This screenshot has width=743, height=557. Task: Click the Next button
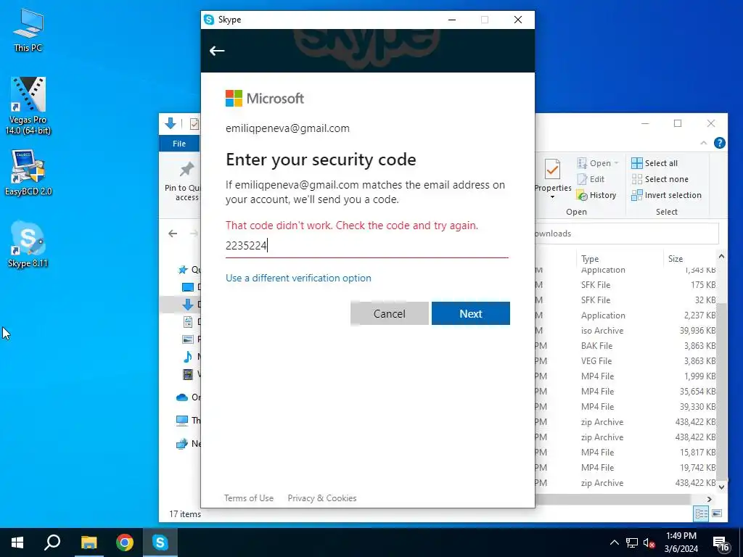[x=470, y=313]
